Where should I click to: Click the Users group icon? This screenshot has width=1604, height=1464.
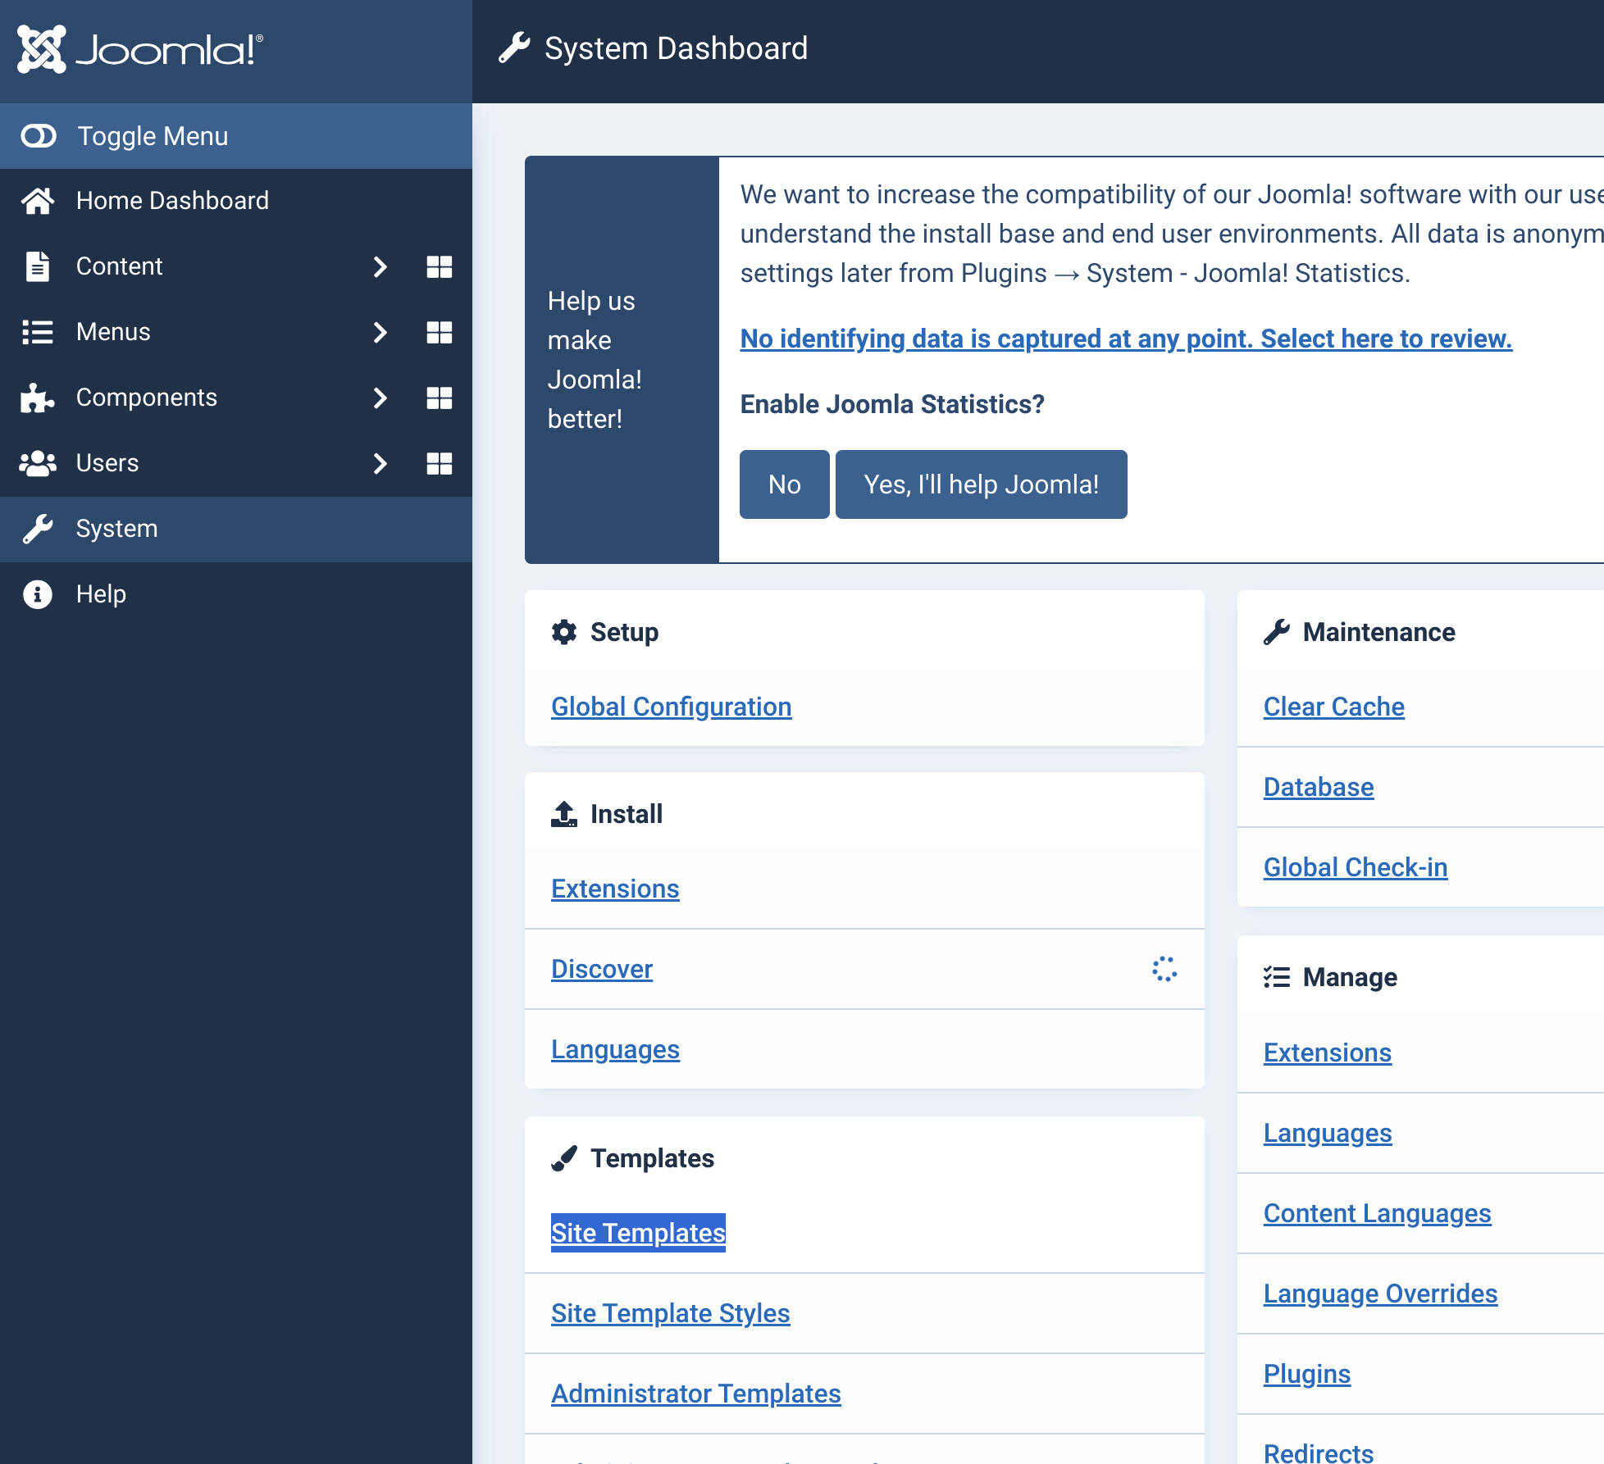click(x=38, y=463)
